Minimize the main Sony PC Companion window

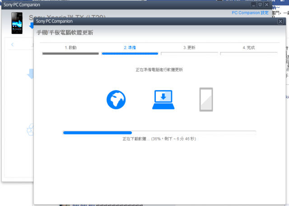coord(254,5)
